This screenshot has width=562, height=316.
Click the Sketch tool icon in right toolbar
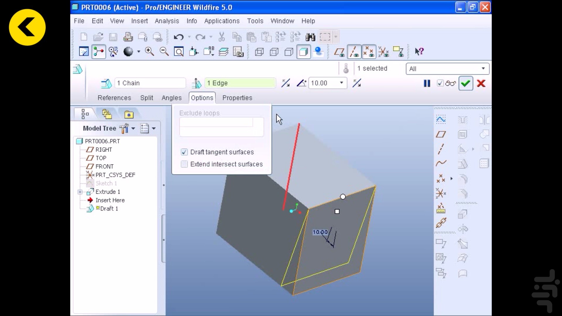pos(441,119)
